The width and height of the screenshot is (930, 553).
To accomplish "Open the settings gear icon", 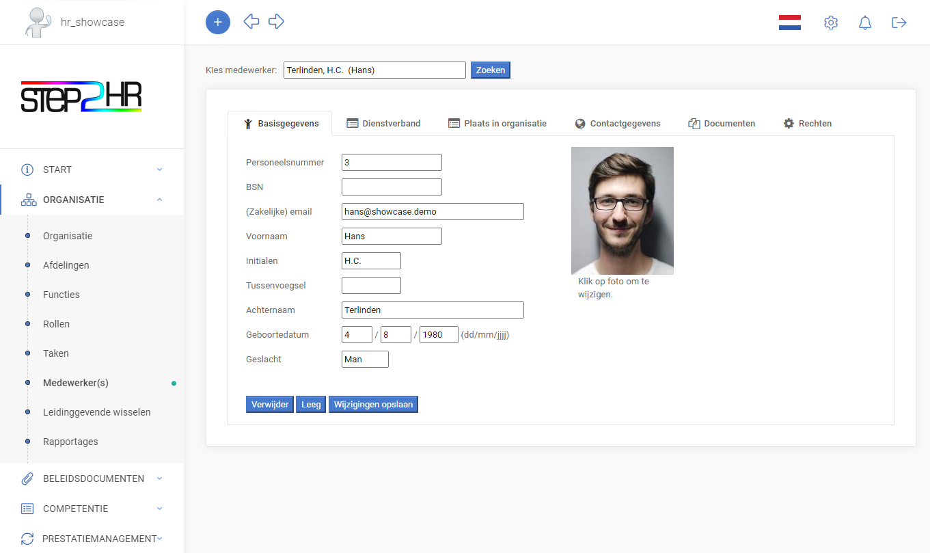I will [830, 22].
